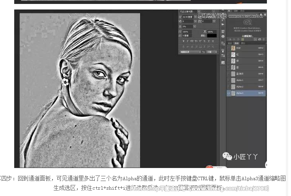Screen dimensions: 291x196
Task: Click the underlined link in Libraries panel
Action: click(248, 36)
